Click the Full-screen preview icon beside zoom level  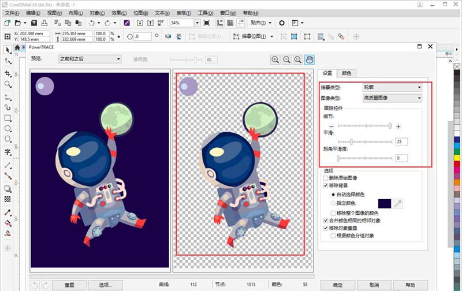[207, 23]
